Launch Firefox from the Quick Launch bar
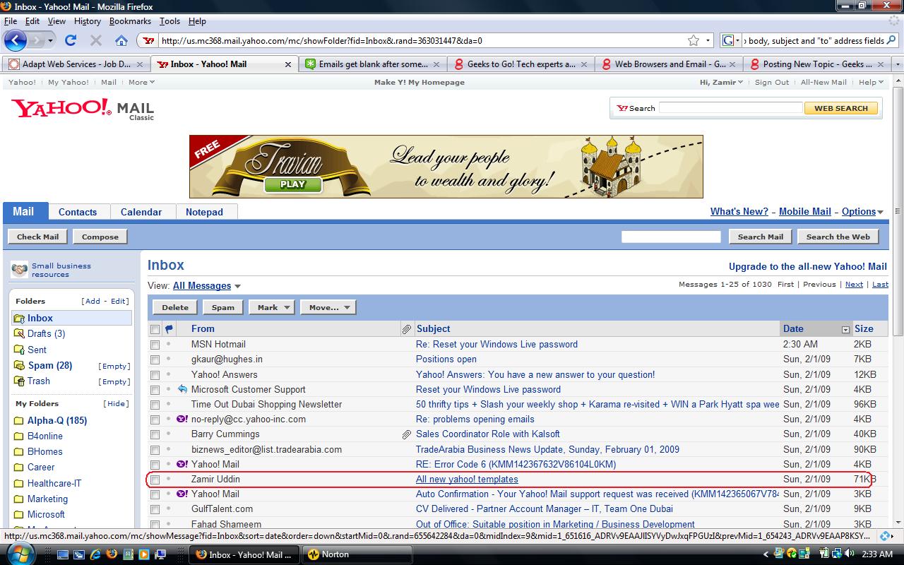904x565 pixels. 110,554
